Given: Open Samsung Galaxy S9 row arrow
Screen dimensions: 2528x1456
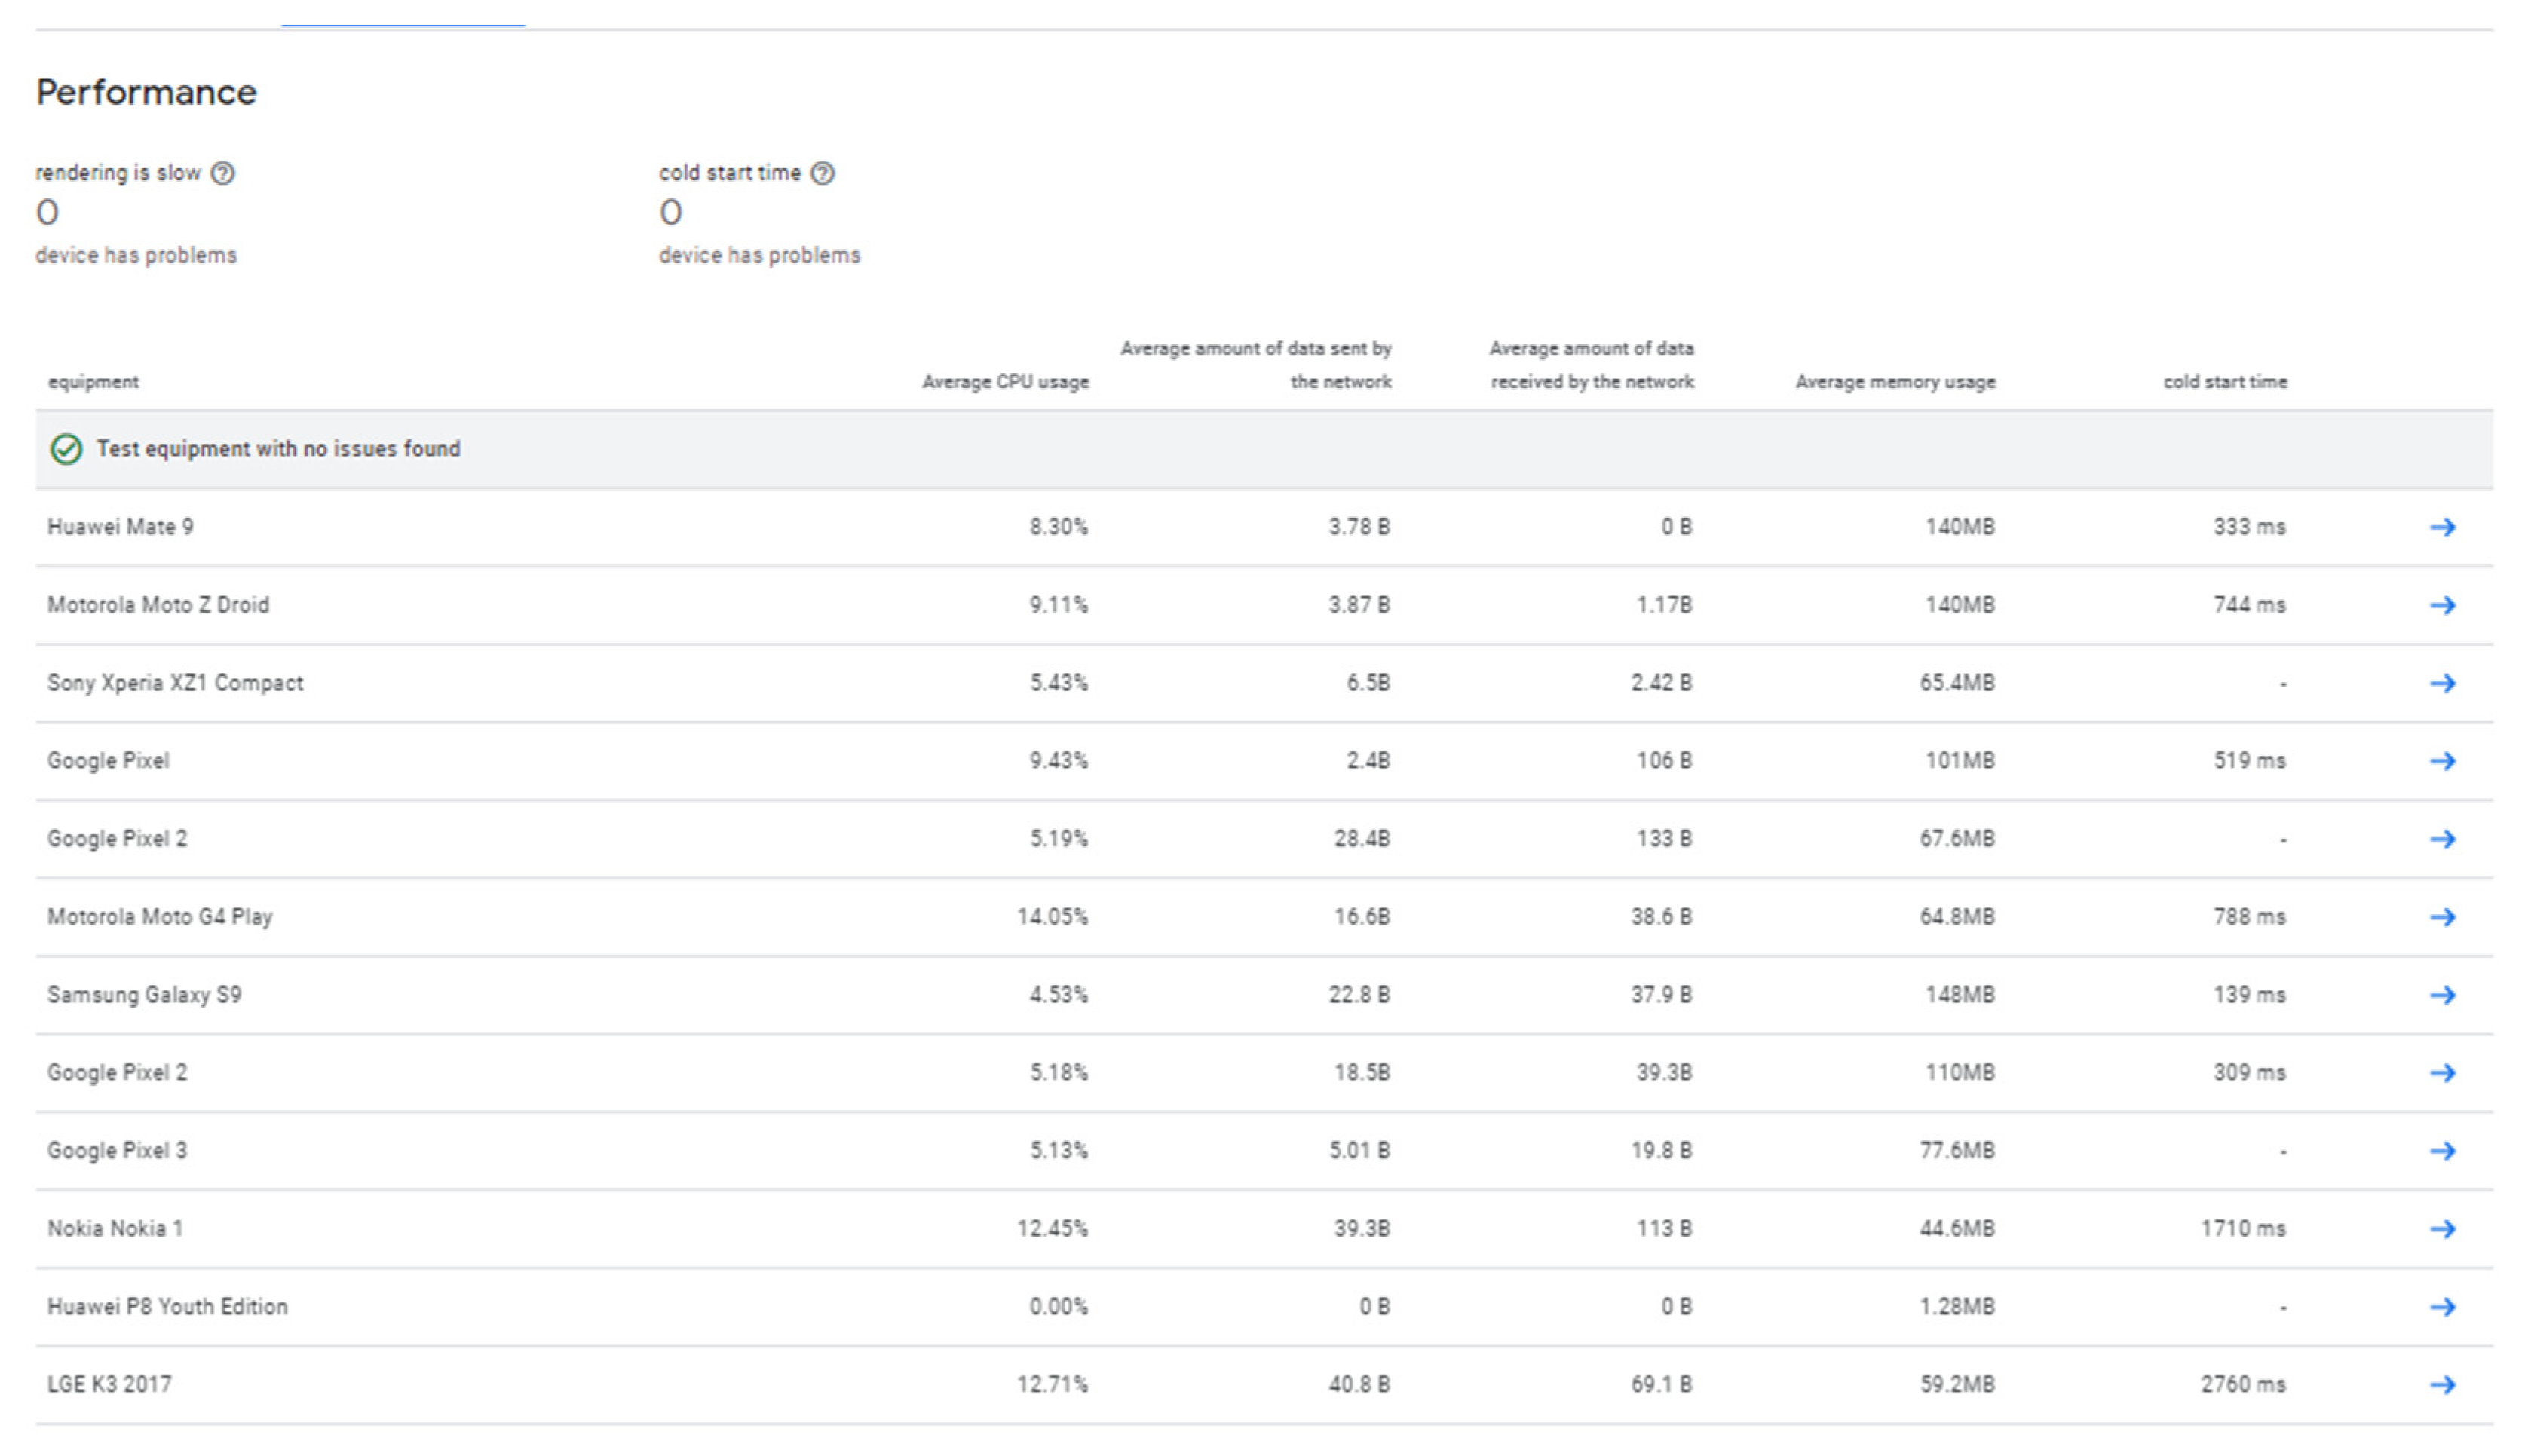Looking at the screenshot, I should tap(2442, 995).
